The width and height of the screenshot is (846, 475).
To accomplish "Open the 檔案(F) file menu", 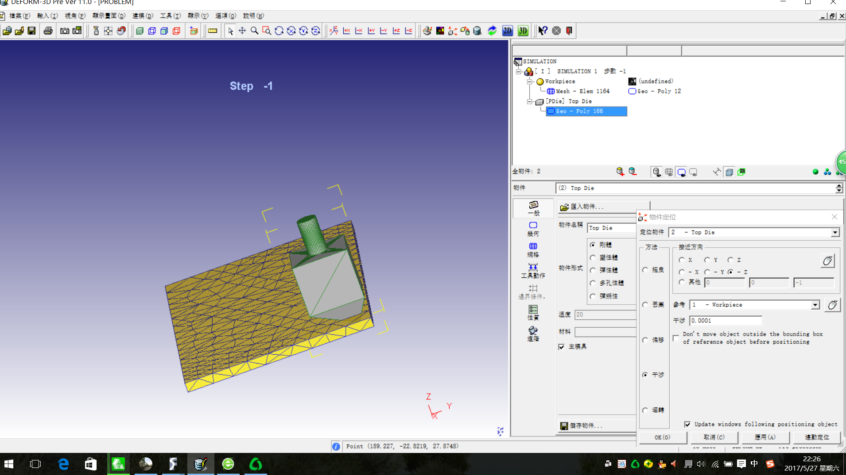I will (x=19, y=16).
